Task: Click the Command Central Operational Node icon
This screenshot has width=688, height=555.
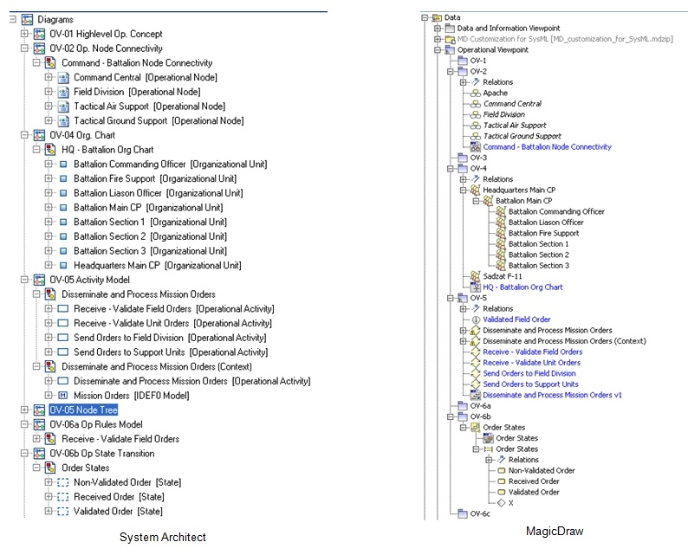Action: (x=63, y=77)
